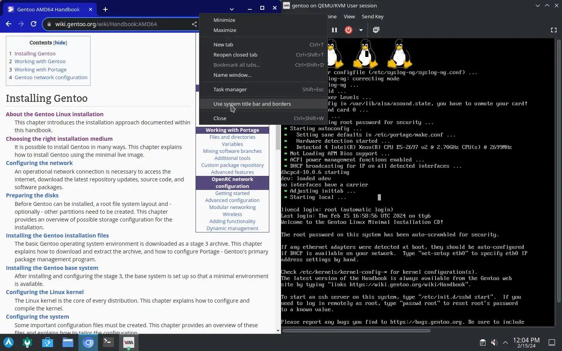
Task: Open Adding functionality sidebar link
Action: pyautogui.click(x=232, y=221)
